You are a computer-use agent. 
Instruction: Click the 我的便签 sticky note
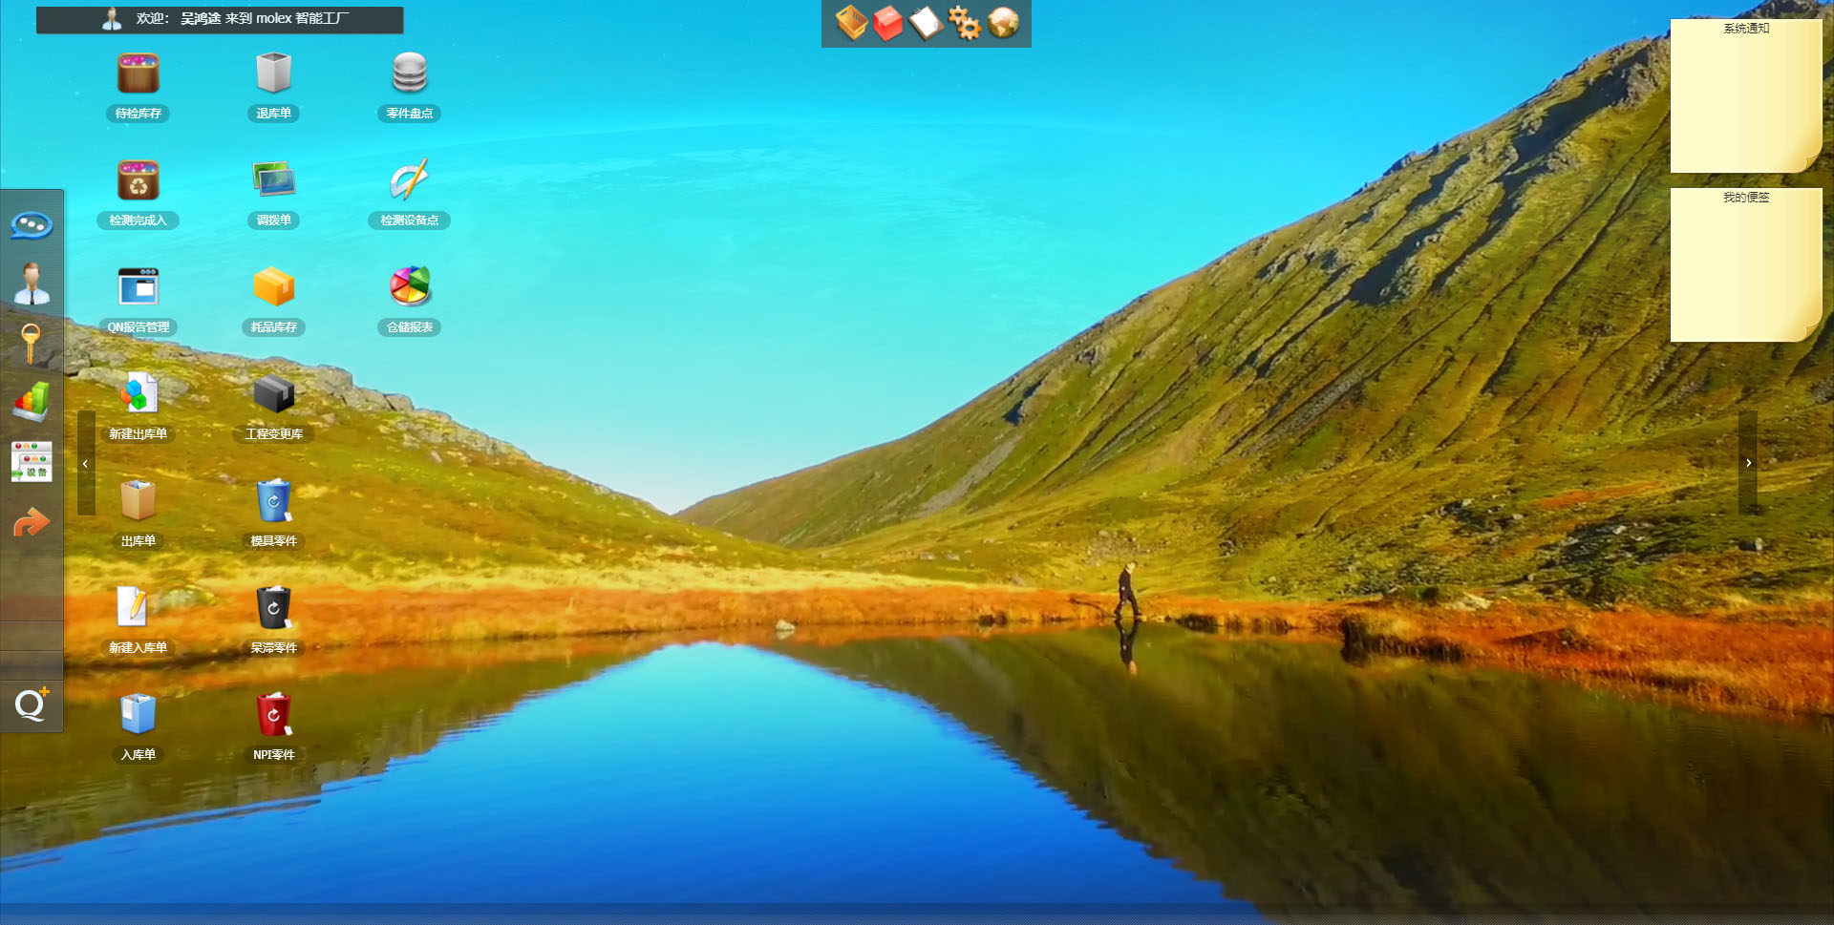click(x=1745, y=265)
